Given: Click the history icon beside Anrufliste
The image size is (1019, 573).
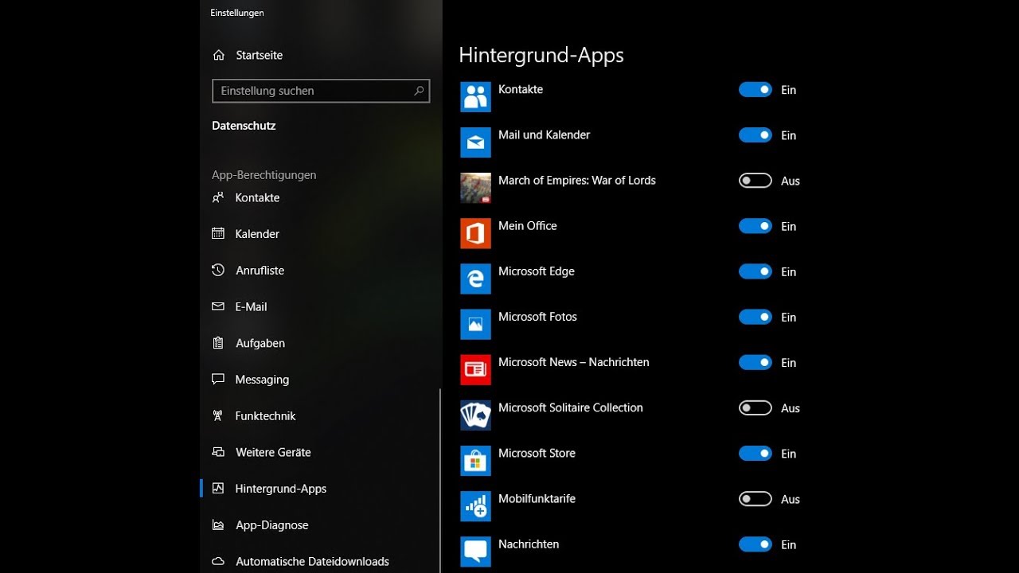Looking at the screenshot, I should click(218, 270).
